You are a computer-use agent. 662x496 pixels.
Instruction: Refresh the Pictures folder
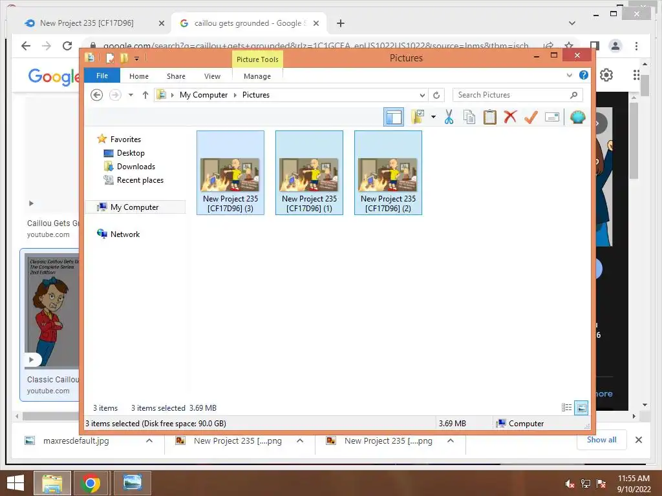point(436,95)
